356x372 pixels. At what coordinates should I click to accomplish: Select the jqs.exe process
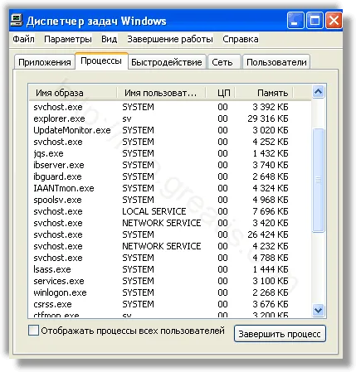point(170,153)
